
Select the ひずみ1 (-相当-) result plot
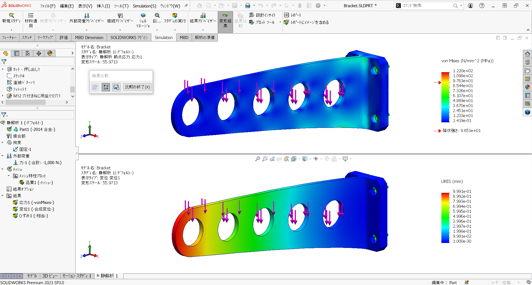pyautogui.click(x=30, y=216)
